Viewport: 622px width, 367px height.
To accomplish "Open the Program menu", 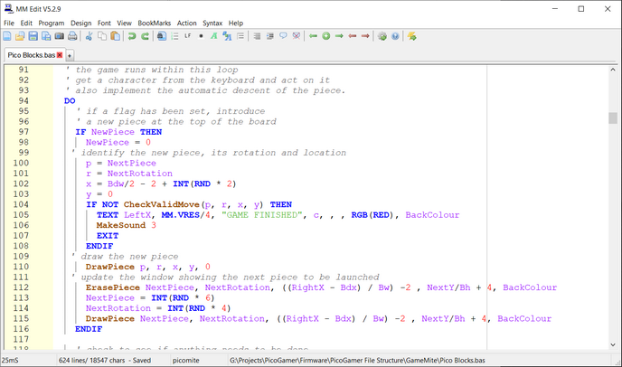I will coord(52,23).
